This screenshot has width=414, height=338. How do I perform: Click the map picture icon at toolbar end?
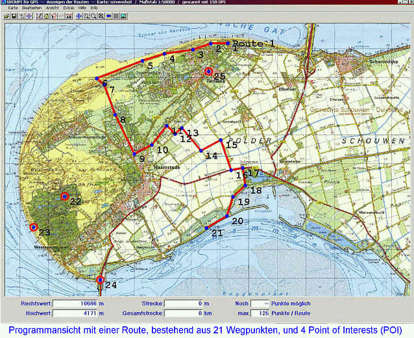pyautogui.click(x=123, y=16)
